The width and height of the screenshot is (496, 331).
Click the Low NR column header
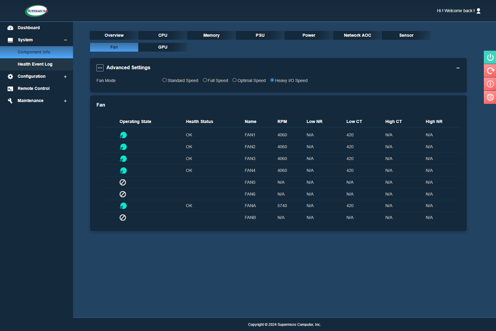[x=314, y=121]
